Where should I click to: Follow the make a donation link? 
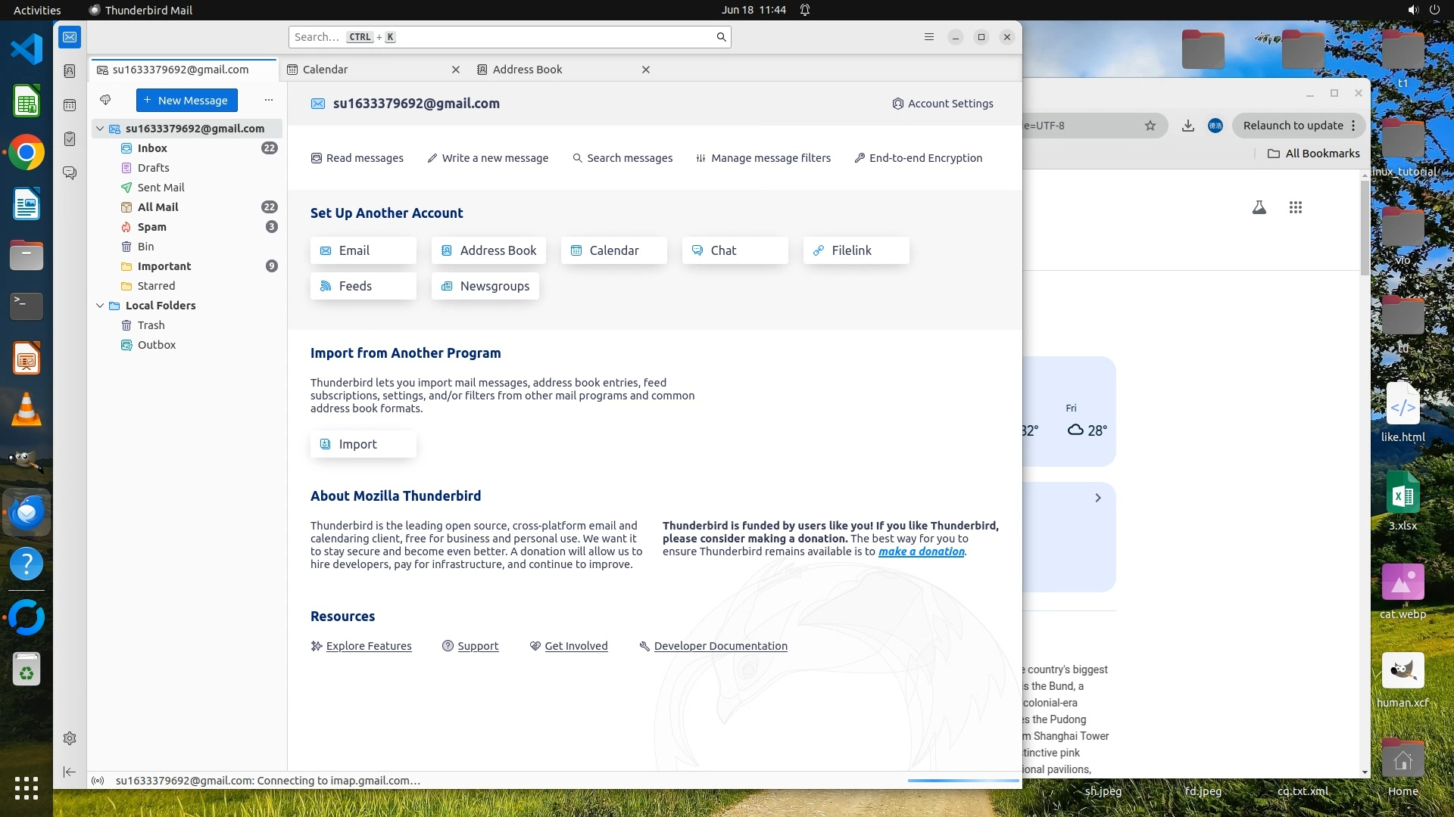921,551
